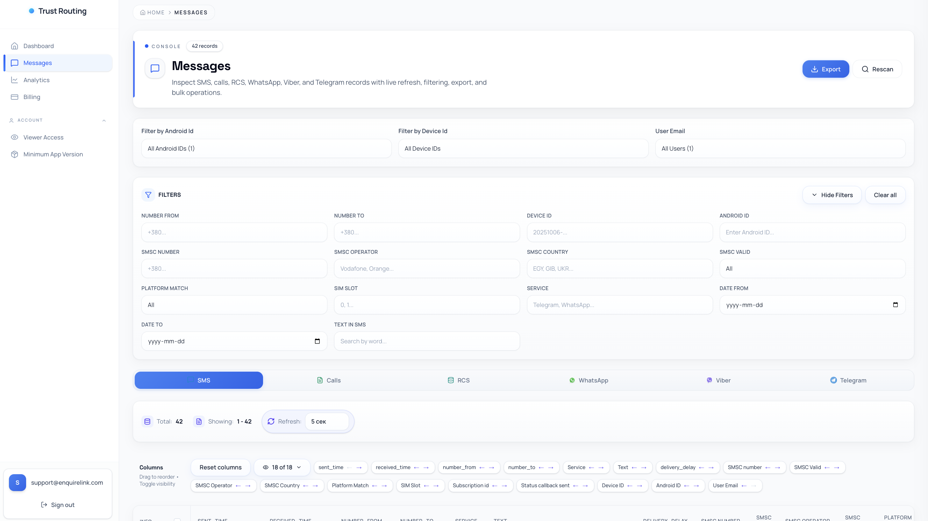The width and height of the screenshot is (928, 521).
Task: Open the All Device IDs dropdown
Action: [523, 148]
